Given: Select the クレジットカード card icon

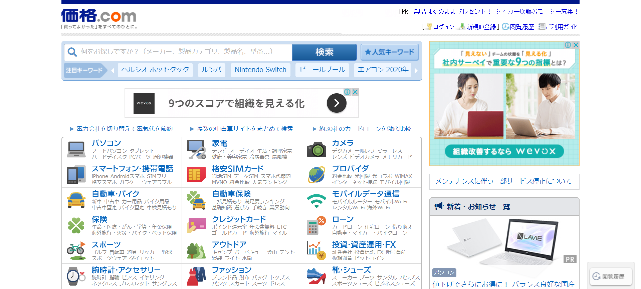Looking at the screenshot, I should 196,225.
